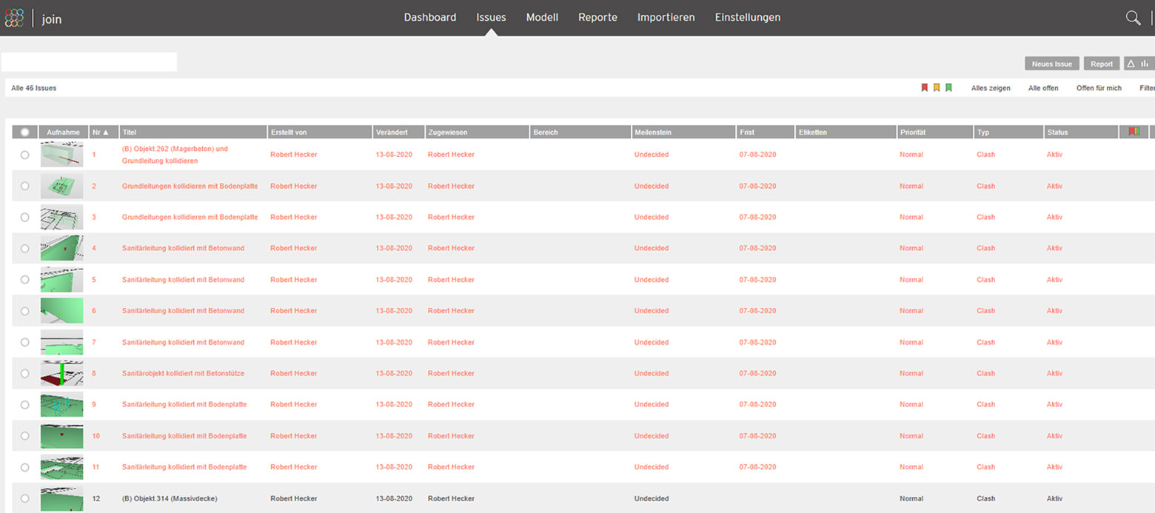Open thumbnail of issue 8 snapshot
The image size is (1155, 513).
click(61, 373)
